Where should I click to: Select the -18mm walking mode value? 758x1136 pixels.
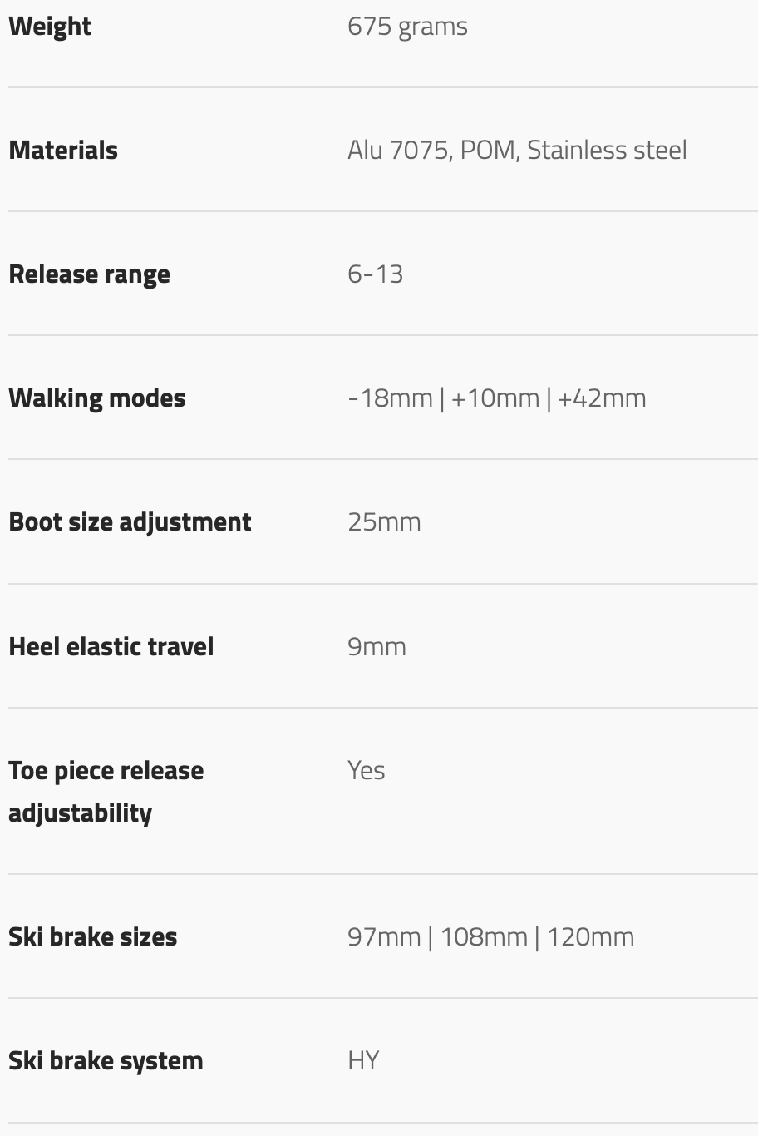(x=390, y=398)
